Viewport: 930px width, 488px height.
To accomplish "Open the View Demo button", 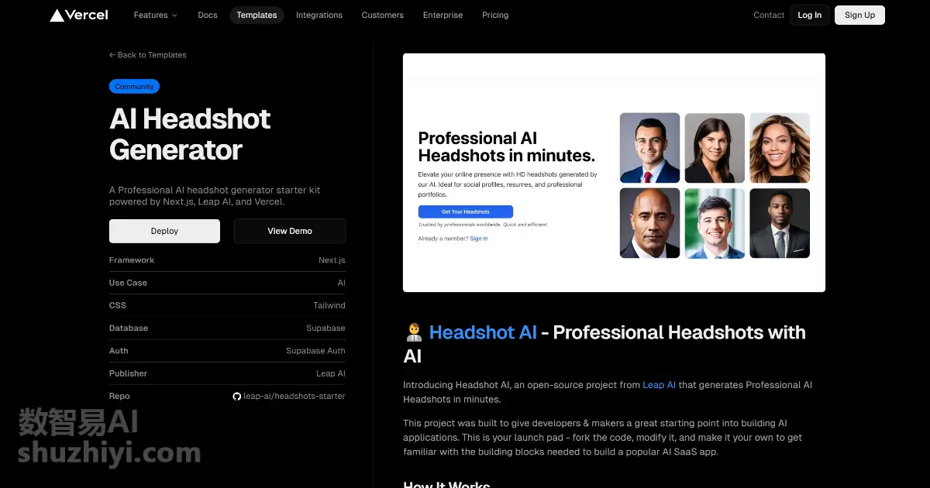I will pyautogui.click(x=290, y=231).
